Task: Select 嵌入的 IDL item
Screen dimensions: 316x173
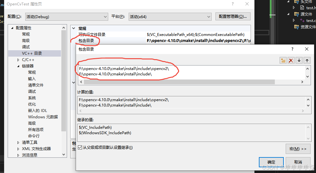Action: pyautogui.click(x=37, y=111)
